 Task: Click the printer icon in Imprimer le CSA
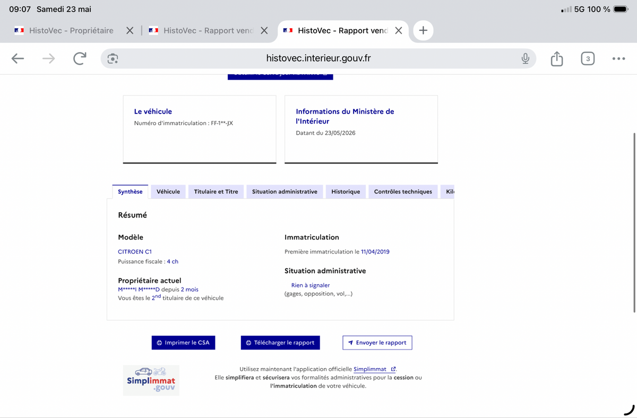[x=159, y=343]
